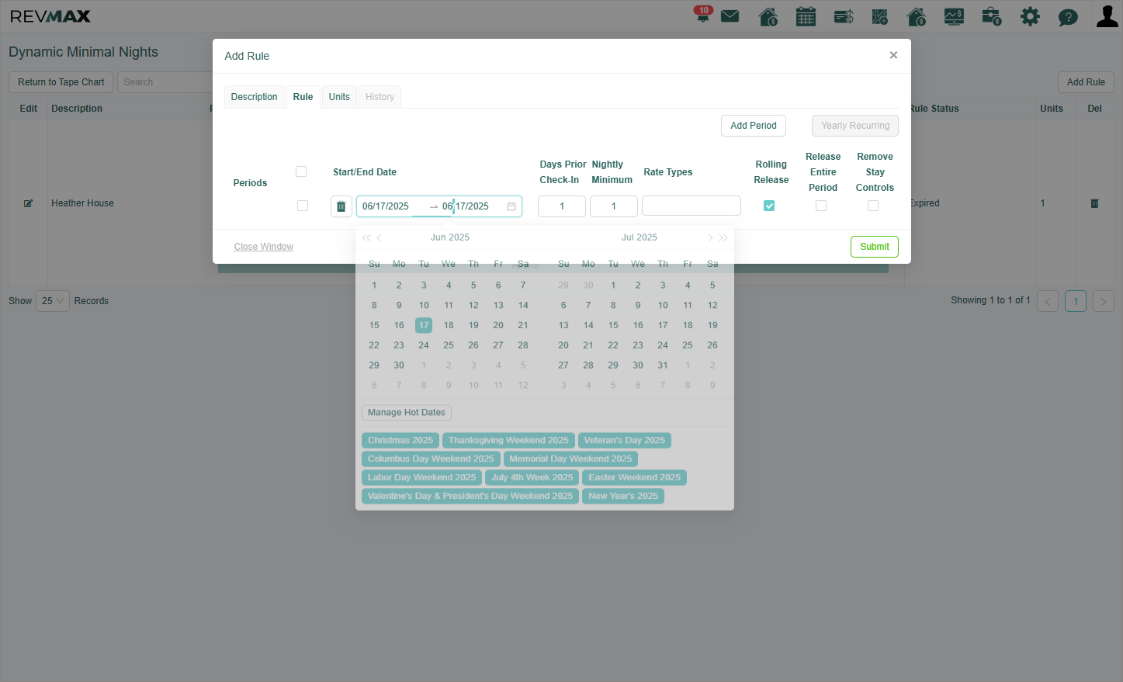Screen dimensions: 1123x682
Task: Click the Nightly Minimum input field
Action: (x=614, y=206)
